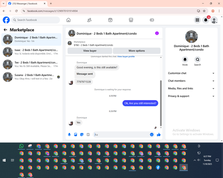Image resolution: width=223 pixels, height=178 pixels.
Task: Click the 'Yes' message bubble
Action: pos(78,122)
